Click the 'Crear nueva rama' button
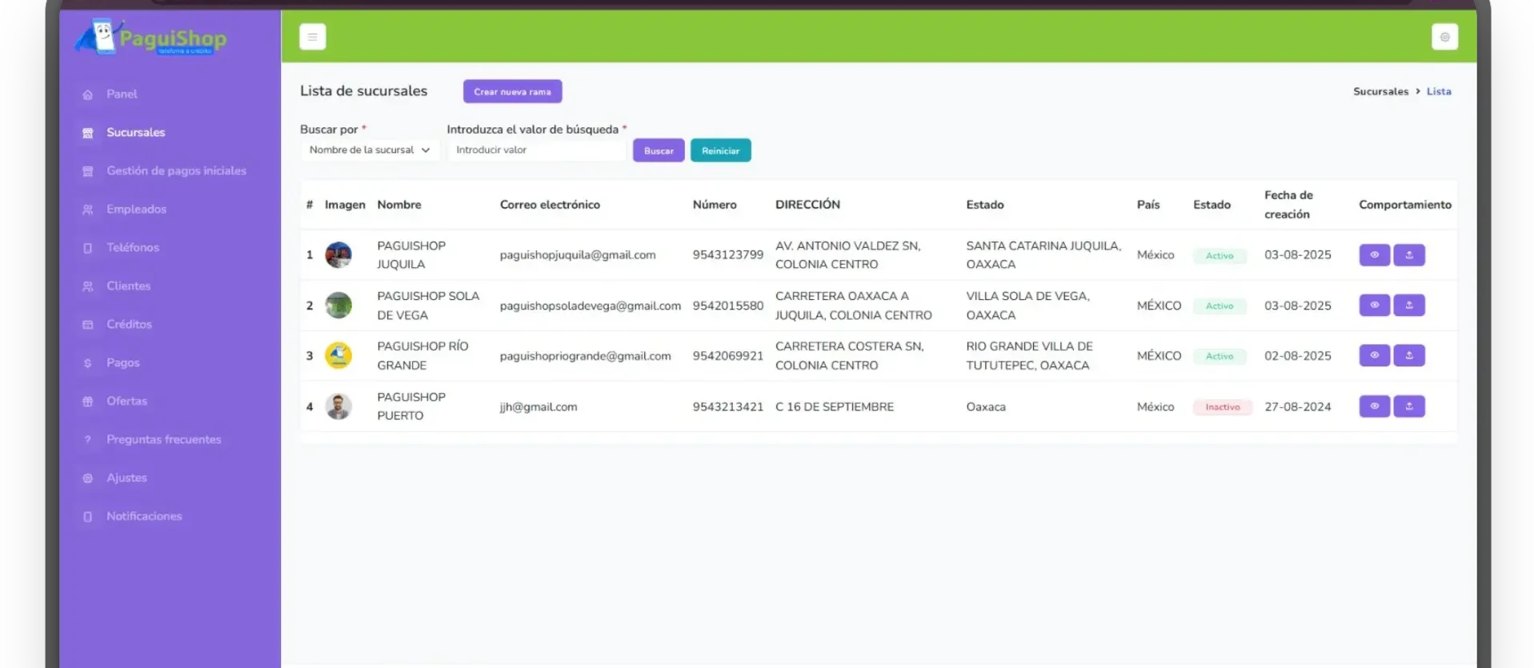 [x=512, y=92]
